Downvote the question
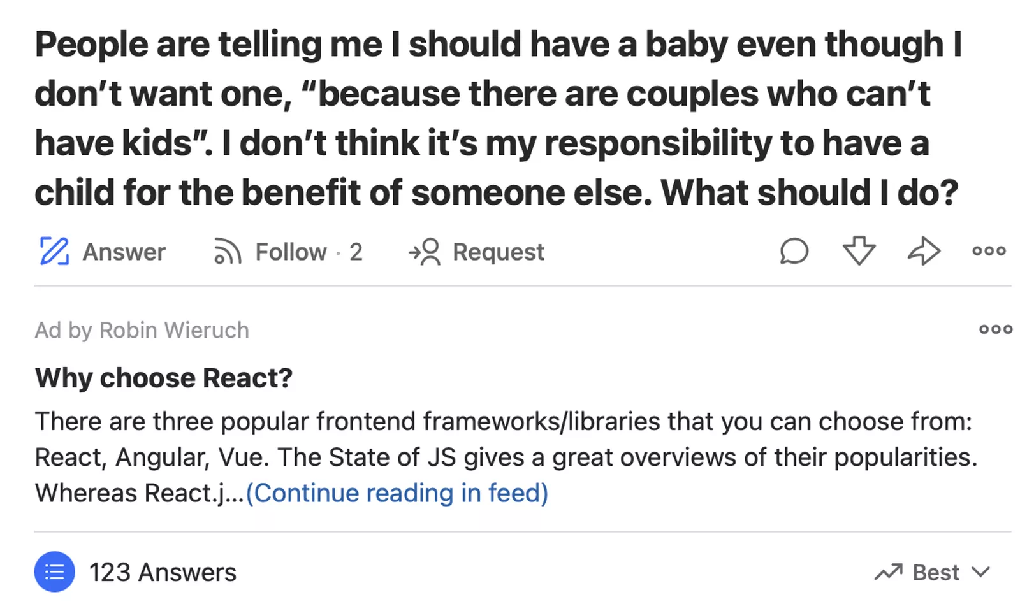This screenshot has width=1020, height=611. pyautogui.click(x=859, y=251)
